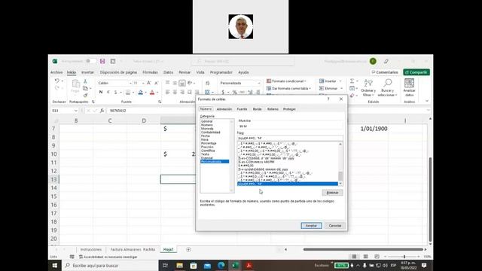Click the sheet horizontal scrollbar
482x271 pixels.
tap(363, 249)
